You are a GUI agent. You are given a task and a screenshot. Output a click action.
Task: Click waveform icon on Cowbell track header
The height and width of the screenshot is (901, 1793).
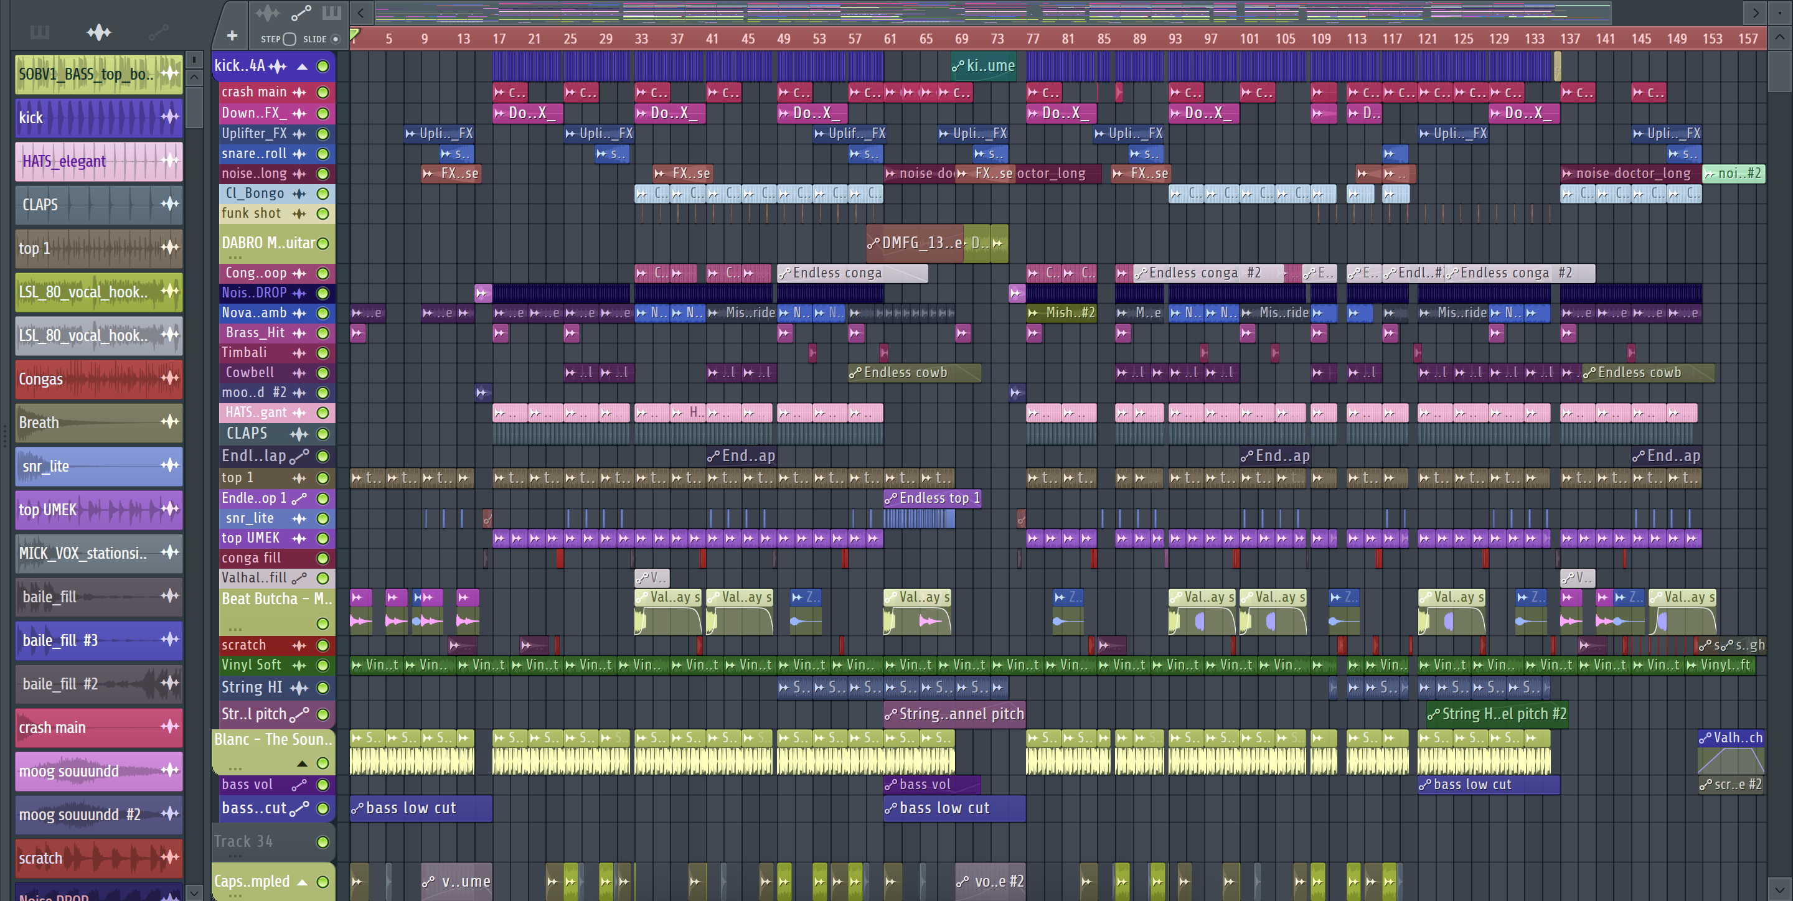[299, 373]
